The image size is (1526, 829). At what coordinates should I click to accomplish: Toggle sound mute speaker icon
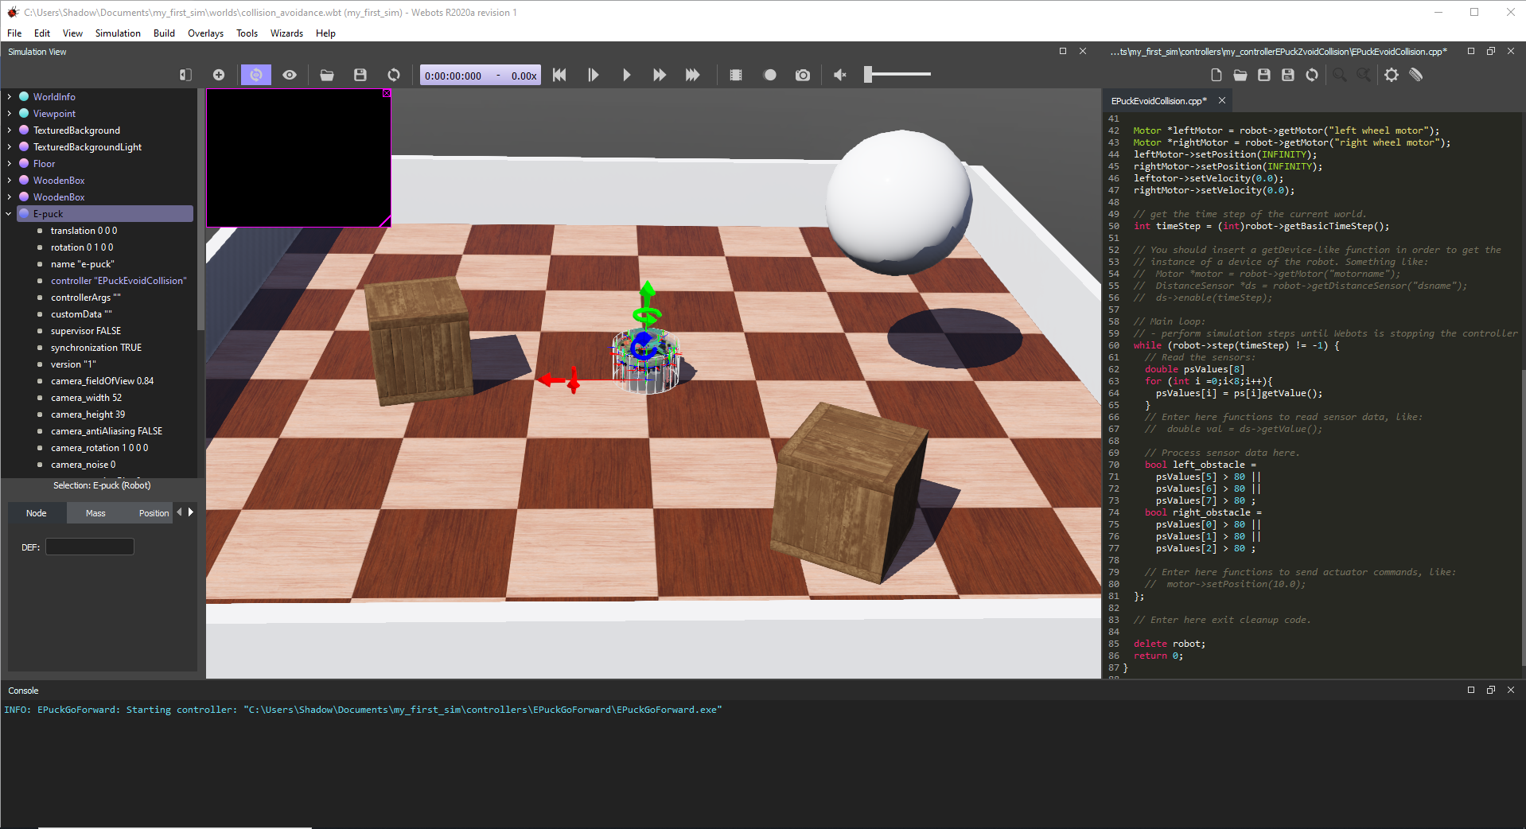[x=839, y=75]
